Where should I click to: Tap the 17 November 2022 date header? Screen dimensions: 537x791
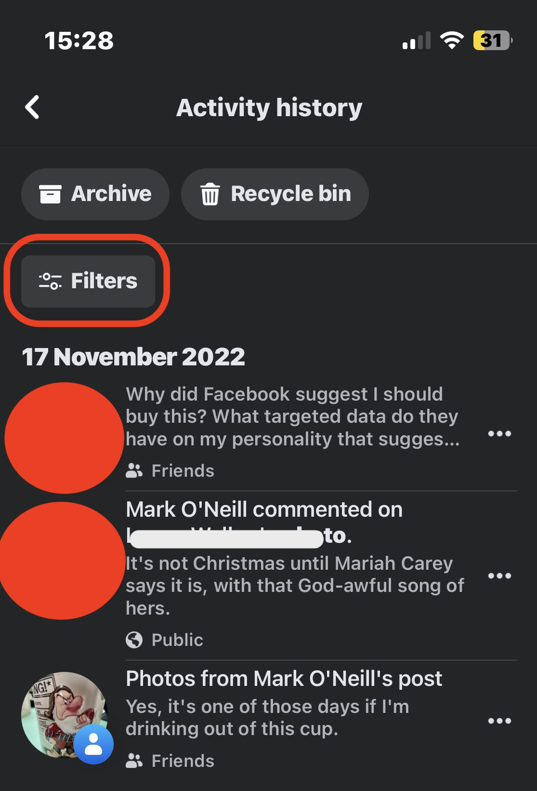(133, 357)
